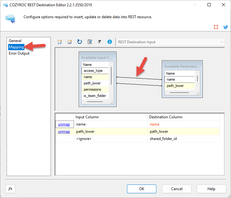Click unmap link for the name row
The width and height of the screenshot is (231, 198).
click(64, 124)
